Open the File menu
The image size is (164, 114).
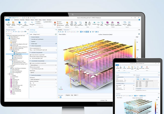click(x=7, y=20)
